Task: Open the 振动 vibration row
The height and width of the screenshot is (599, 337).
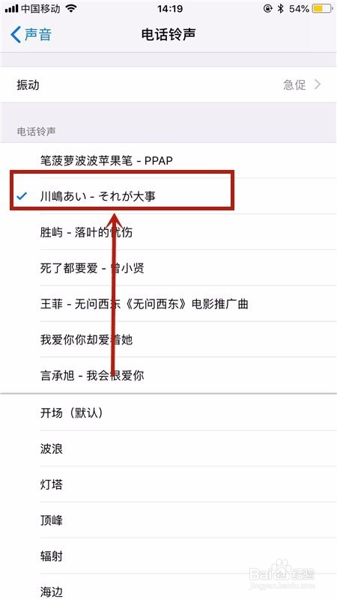Action: pyautogui.click(x=168, y=85)
